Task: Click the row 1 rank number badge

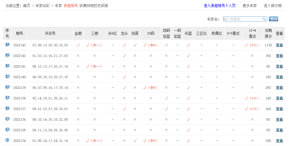Action: tap(7, 45)
